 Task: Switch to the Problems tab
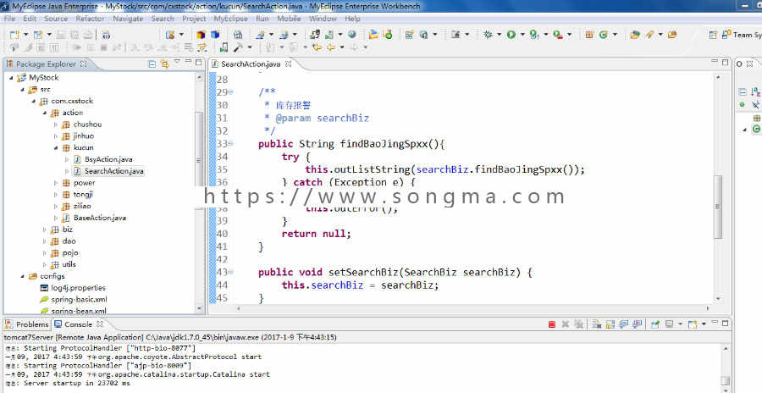(x=27, y=324)
